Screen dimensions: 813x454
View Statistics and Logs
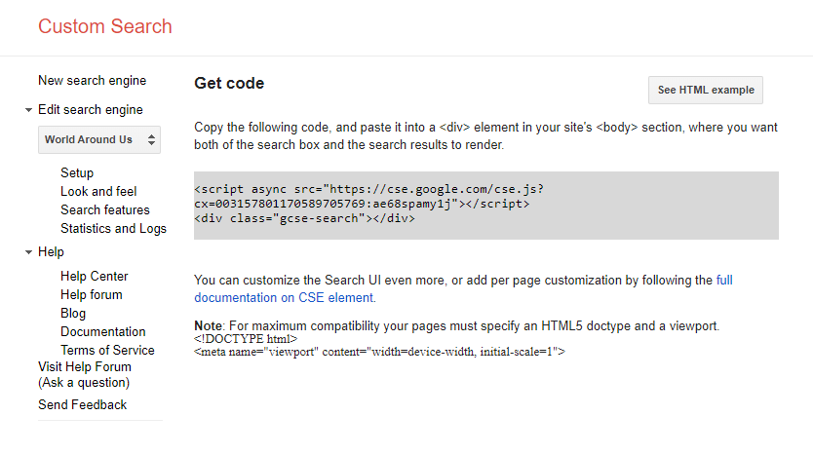[113, 228]
